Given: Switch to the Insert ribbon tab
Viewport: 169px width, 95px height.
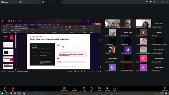Looking at the screenshot, I should tap(12, 24).
